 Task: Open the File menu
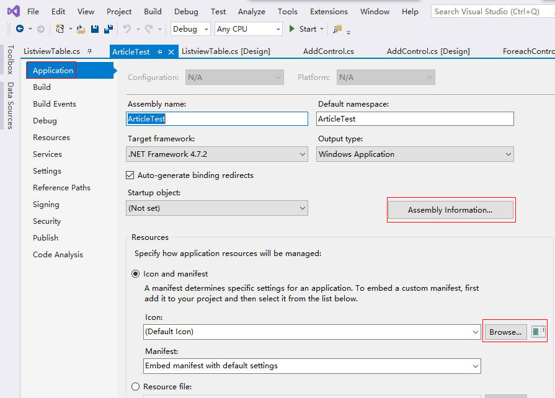[x=33, y=12]
